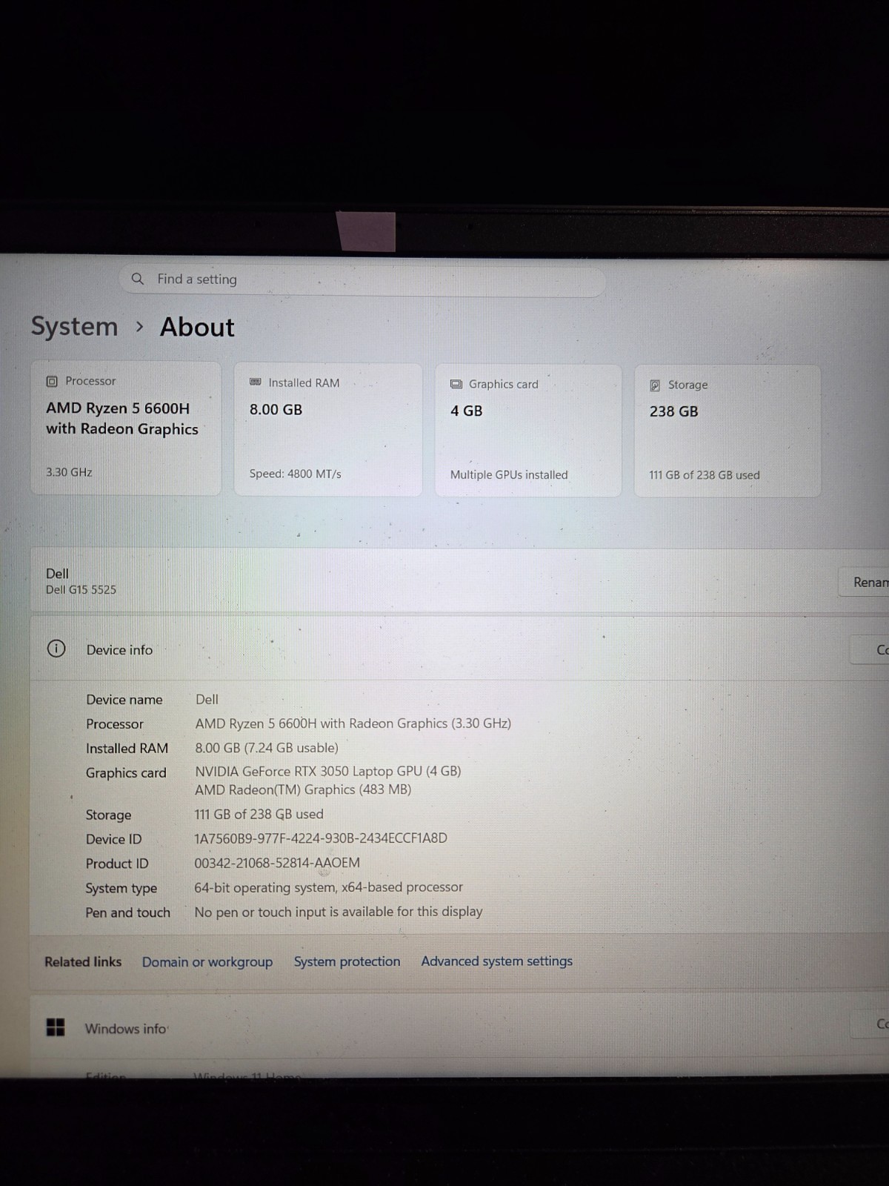The image size is (889, 1186).
Task: Collapse the Windows info section
Action: [459, 1027]
